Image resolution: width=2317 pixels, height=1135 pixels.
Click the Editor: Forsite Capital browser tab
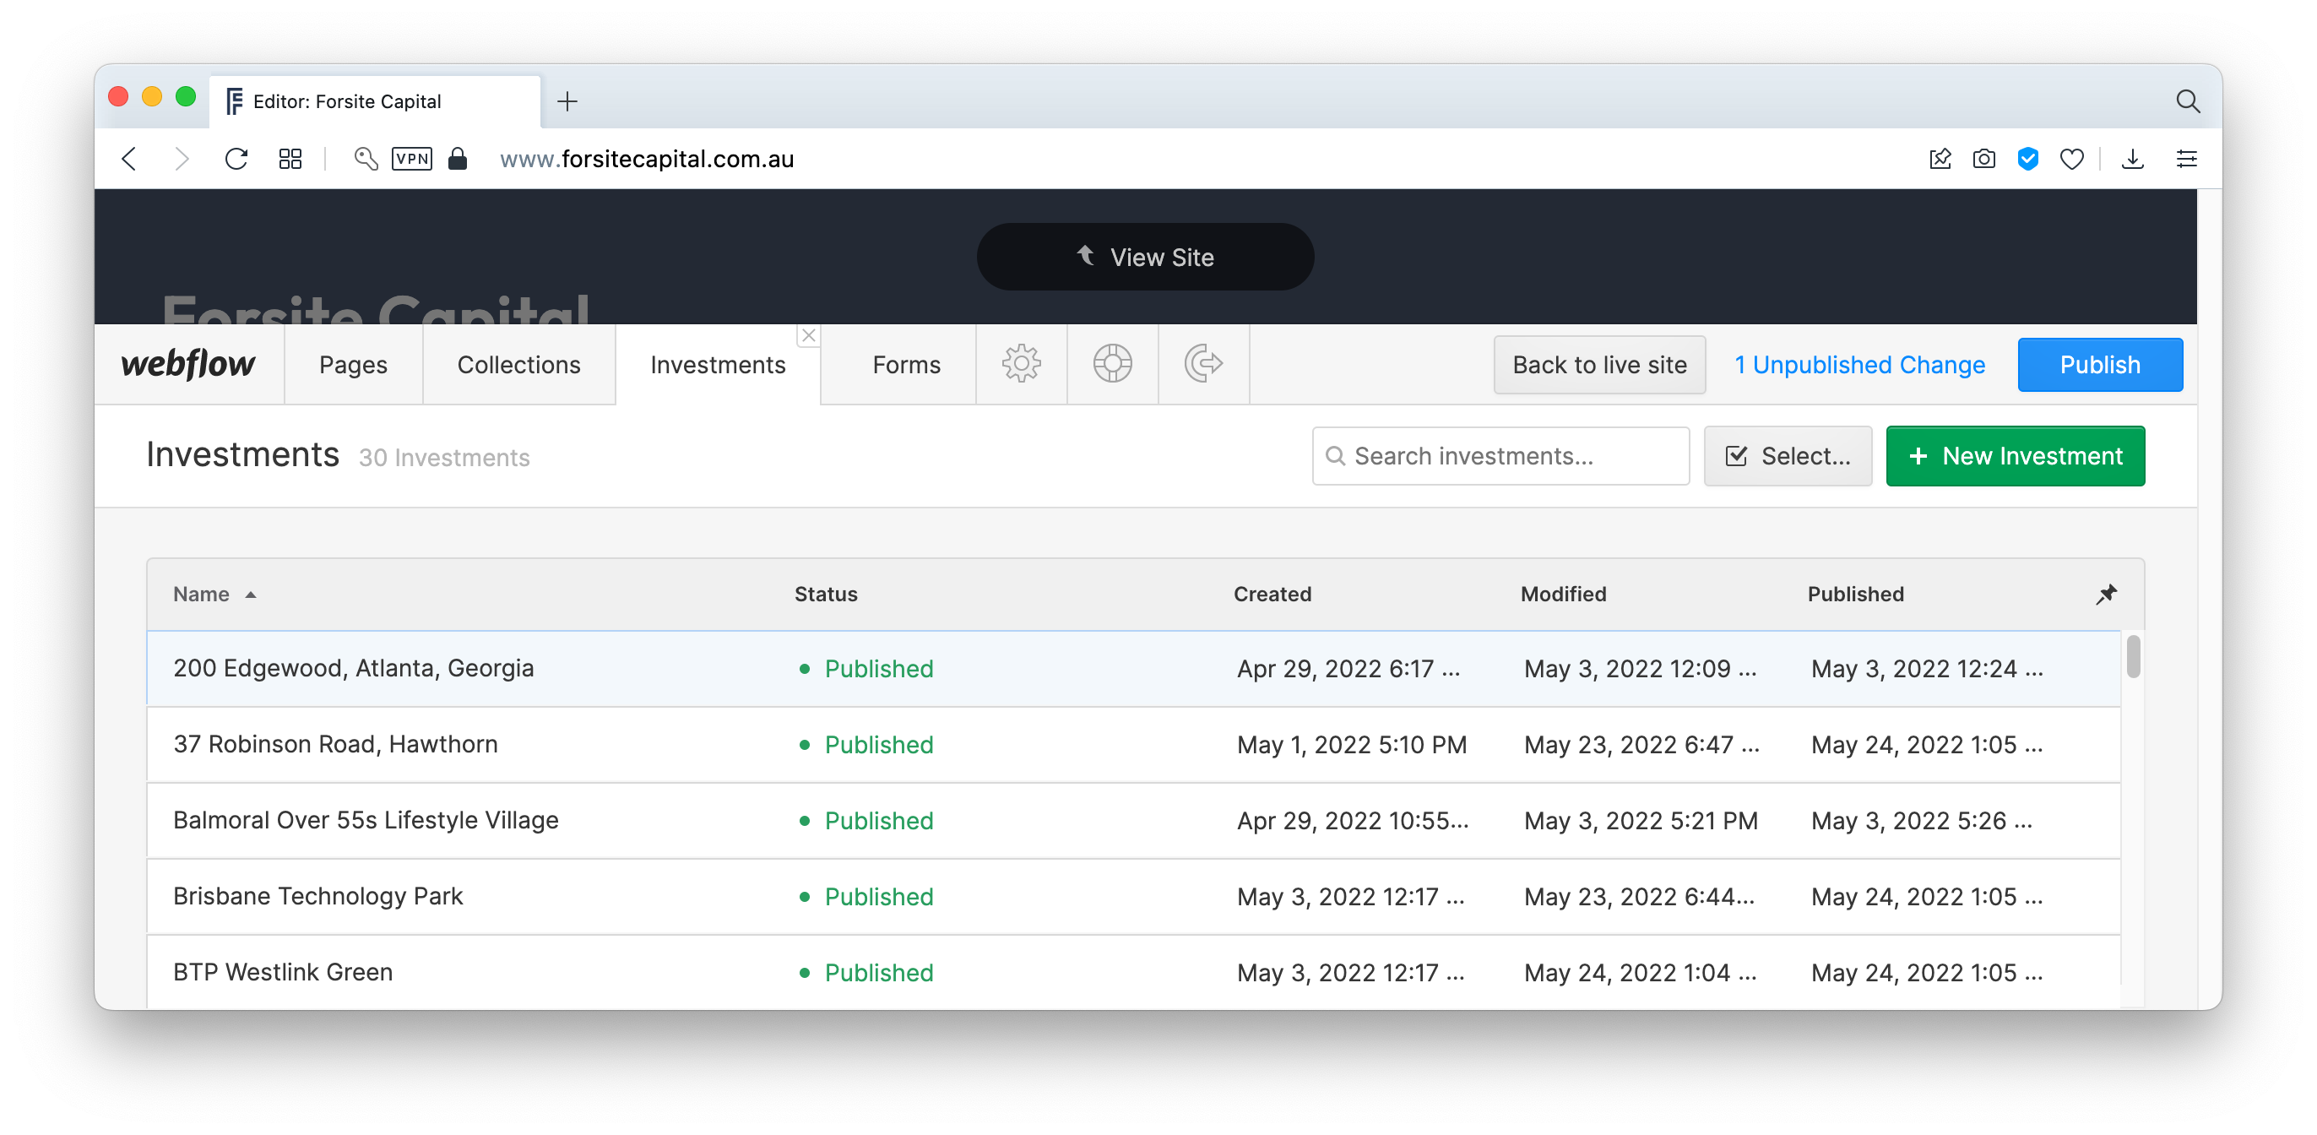(376, 101)
